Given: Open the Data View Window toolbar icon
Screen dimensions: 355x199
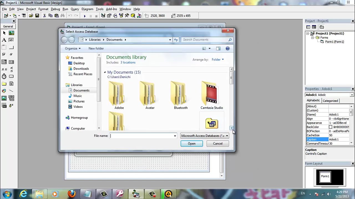Looking at the screenshot, I should (x=133, y=16).
